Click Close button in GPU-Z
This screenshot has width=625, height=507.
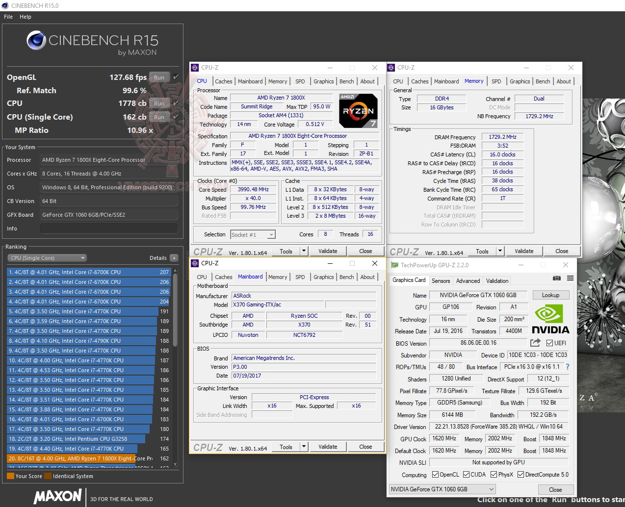tap(555, 489)
